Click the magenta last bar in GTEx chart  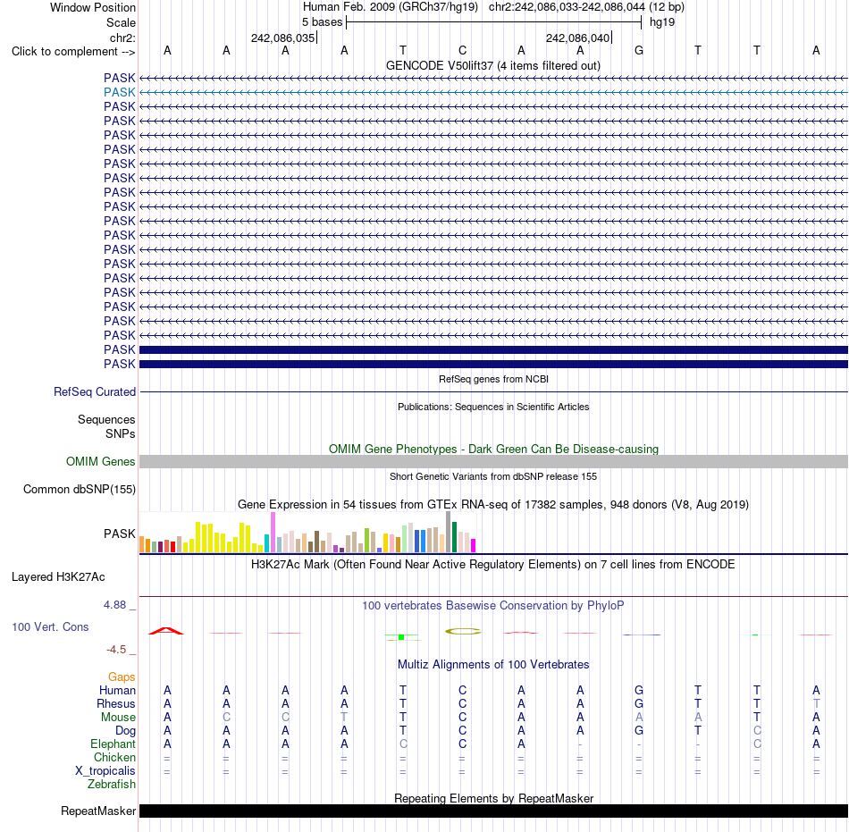[474, 546]
